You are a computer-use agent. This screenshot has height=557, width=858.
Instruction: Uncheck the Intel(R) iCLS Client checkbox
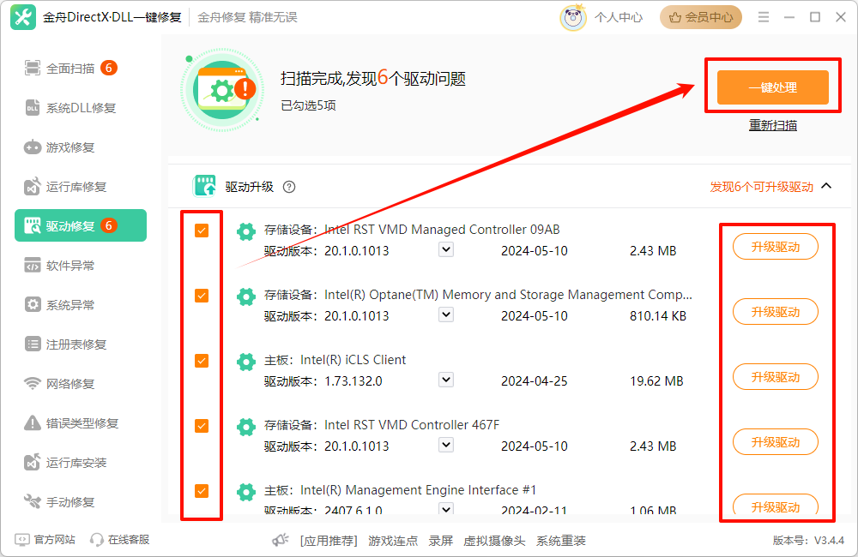point(202,361)
